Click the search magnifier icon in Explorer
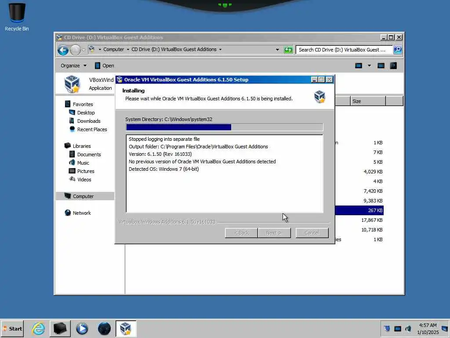The image size is (450, 338). (397, 50)
